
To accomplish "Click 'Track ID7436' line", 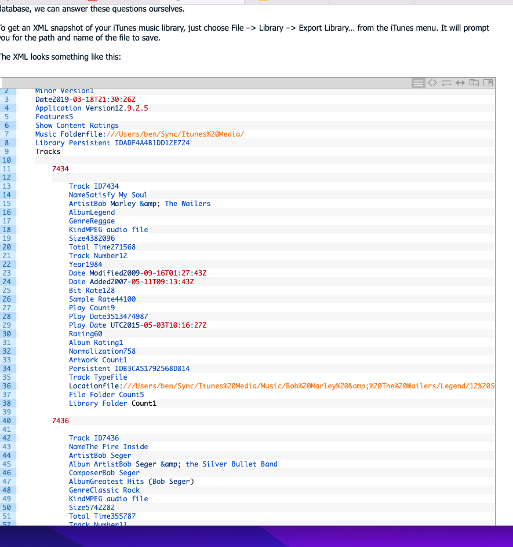I will point(94,438).
